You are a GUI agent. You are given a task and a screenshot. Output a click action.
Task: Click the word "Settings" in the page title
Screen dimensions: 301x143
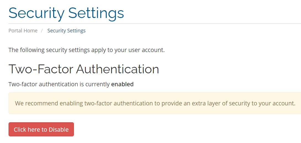[96, 13]
